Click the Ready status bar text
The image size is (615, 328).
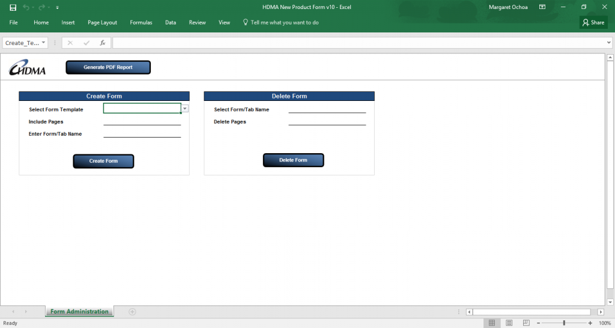(x=10, y=323)
